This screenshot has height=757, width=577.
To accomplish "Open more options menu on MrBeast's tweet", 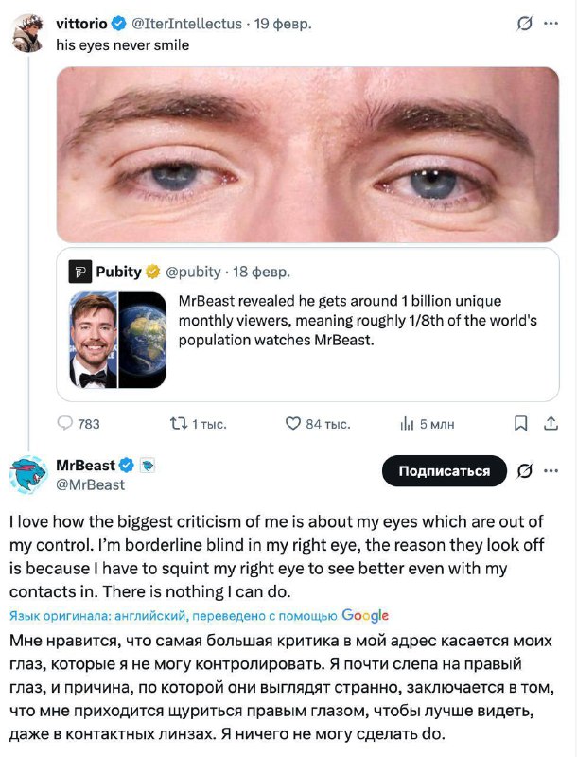I will pos(552,470).
